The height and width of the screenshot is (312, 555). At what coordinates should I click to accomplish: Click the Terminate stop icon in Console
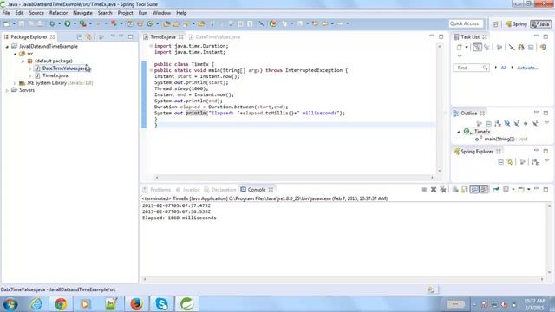click(x=424, y=190)
